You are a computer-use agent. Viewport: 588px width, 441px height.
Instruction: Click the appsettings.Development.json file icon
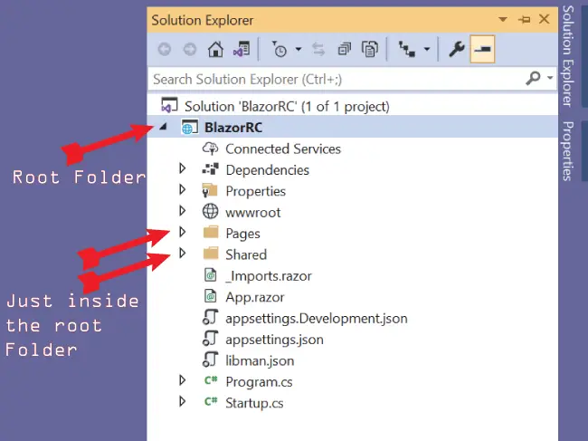(x=211, y=317)
